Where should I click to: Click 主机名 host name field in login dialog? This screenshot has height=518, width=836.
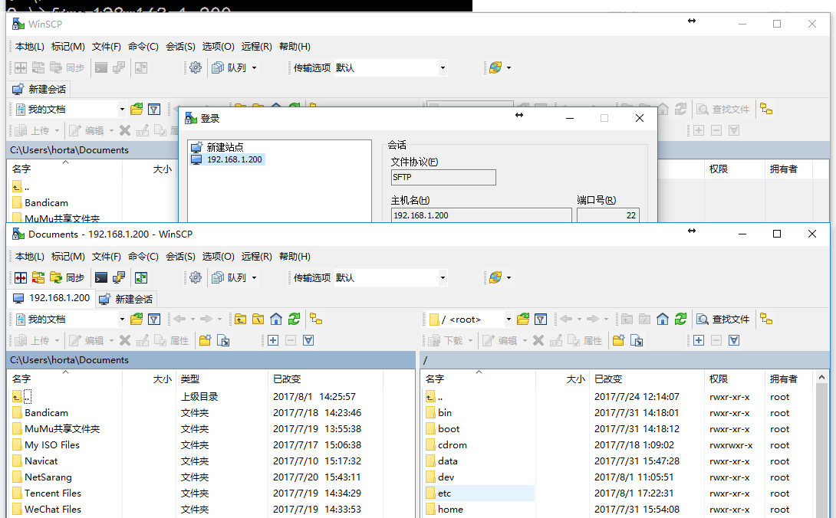click(x=481, y=215)
